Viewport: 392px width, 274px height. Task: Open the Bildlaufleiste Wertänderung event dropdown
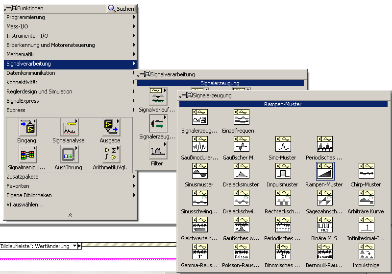pyautogui.click(x=74, y=246)
